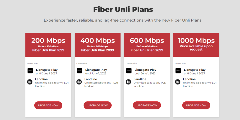
Task: Click the Fiber Unli Plans heading
Action: pos(123,9)
